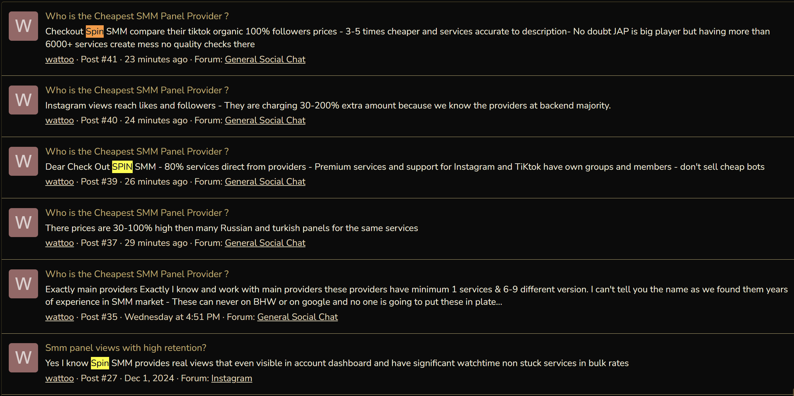794x396 pixels.
Task: Open wattoo profile link on Post #27
Action: point(60,378)
